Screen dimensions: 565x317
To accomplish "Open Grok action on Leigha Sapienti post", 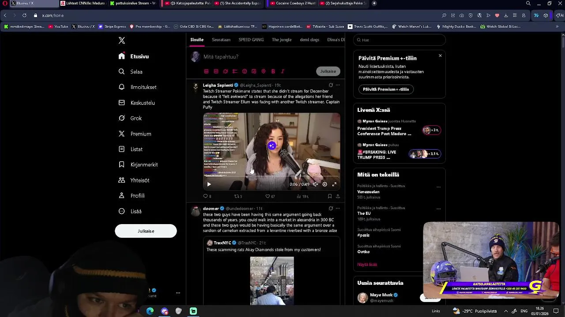I will pyautogui.click(x=331, y=85).
